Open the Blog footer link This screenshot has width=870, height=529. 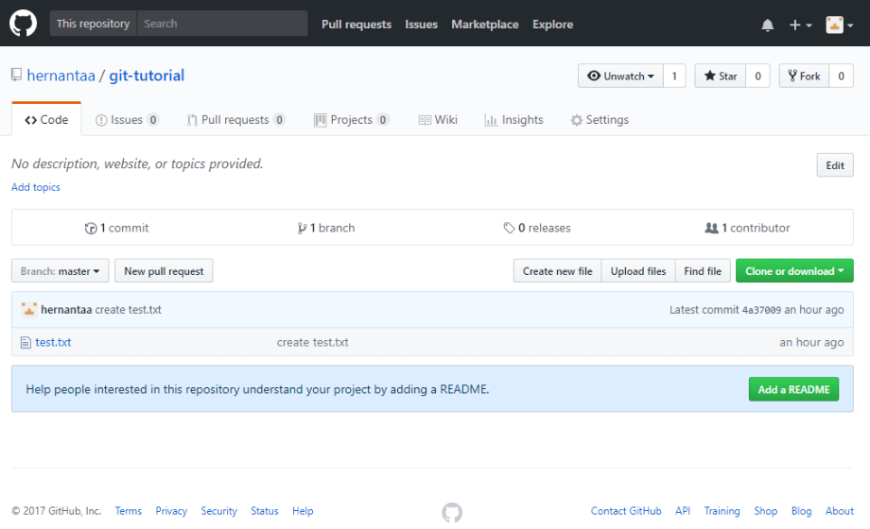[x=801, y=511]
